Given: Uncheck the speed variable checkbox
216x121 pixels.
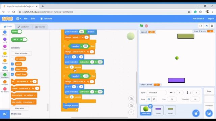Looking at the screenshot, I should tap(12, 64).
